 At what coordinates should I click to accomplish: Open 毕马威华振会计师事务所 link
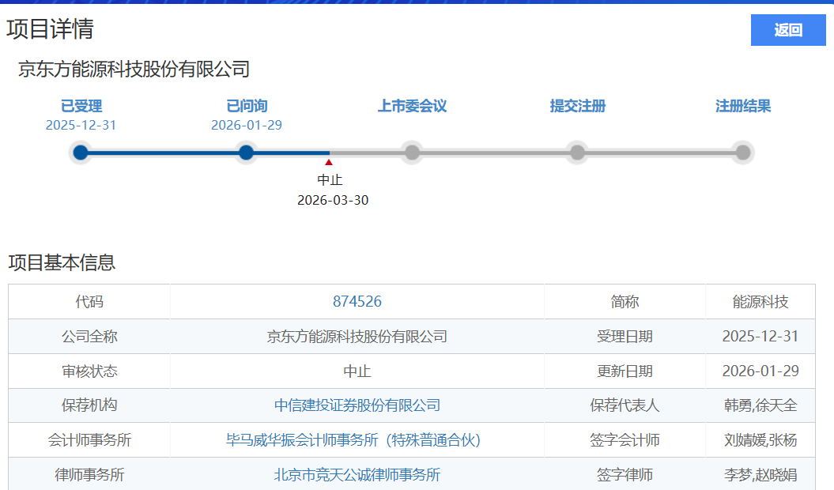point(353,440)
